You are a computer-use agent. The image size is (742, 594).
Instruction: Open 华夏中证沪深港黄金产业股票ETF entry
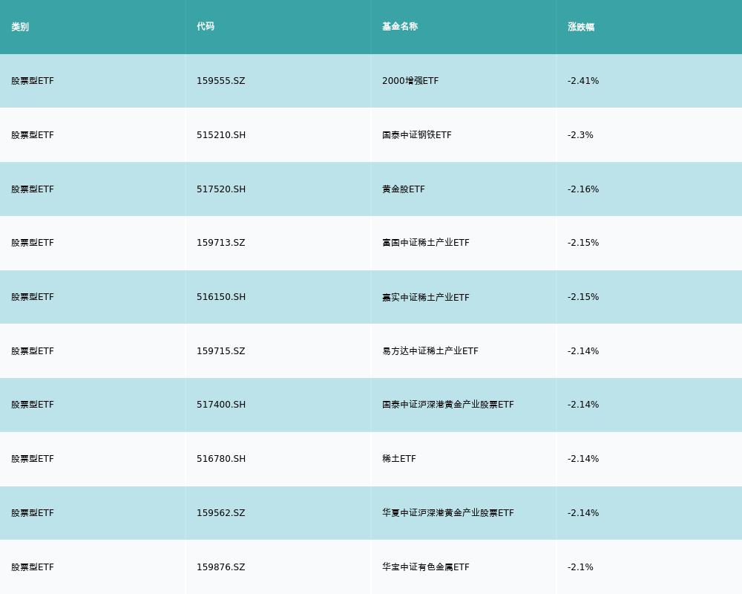[448, 513]
